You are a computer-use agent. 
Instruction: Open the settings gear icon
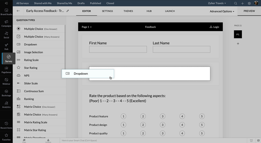tap(249, 3)
